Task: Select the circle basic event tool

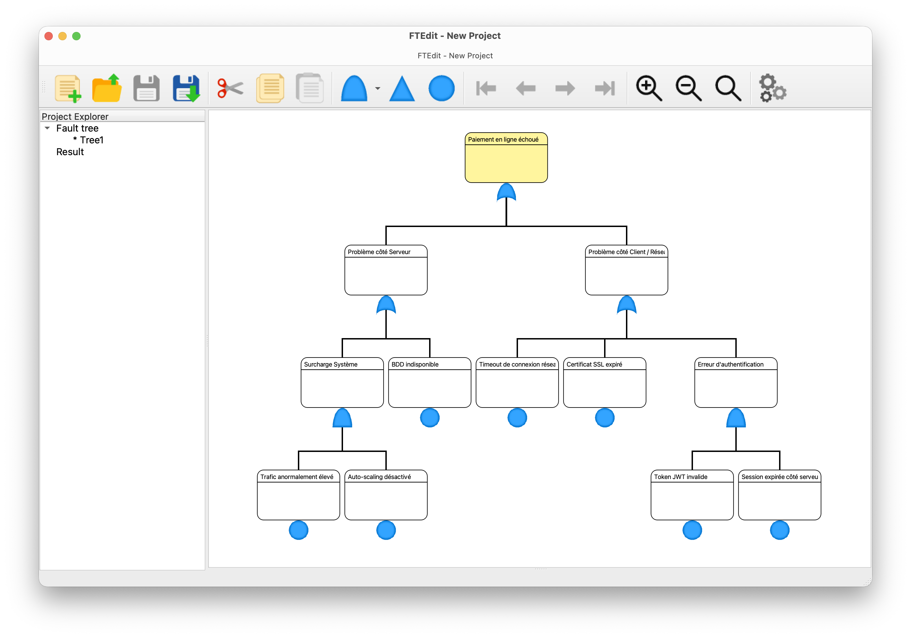Action: point(442,88)
